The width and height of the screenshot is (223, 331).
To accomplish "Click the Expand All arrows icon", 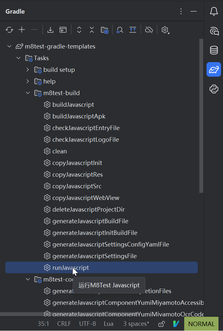I will coord(79,30).
